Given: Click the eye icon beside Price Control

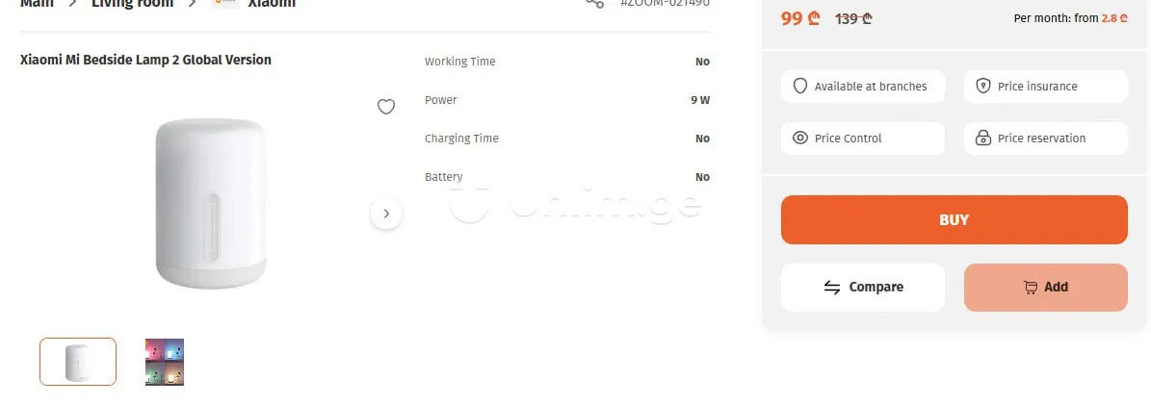Looking at the screenshot, I should tap(799, 139).
